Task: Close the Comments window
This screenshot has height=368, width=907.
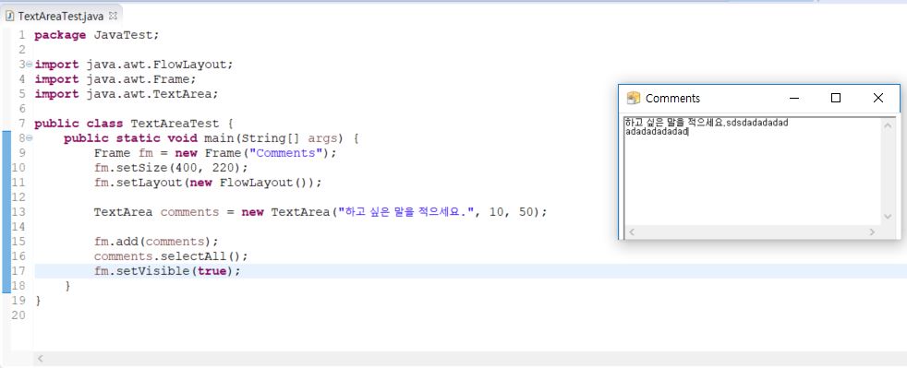Action: tap(878, 98)
